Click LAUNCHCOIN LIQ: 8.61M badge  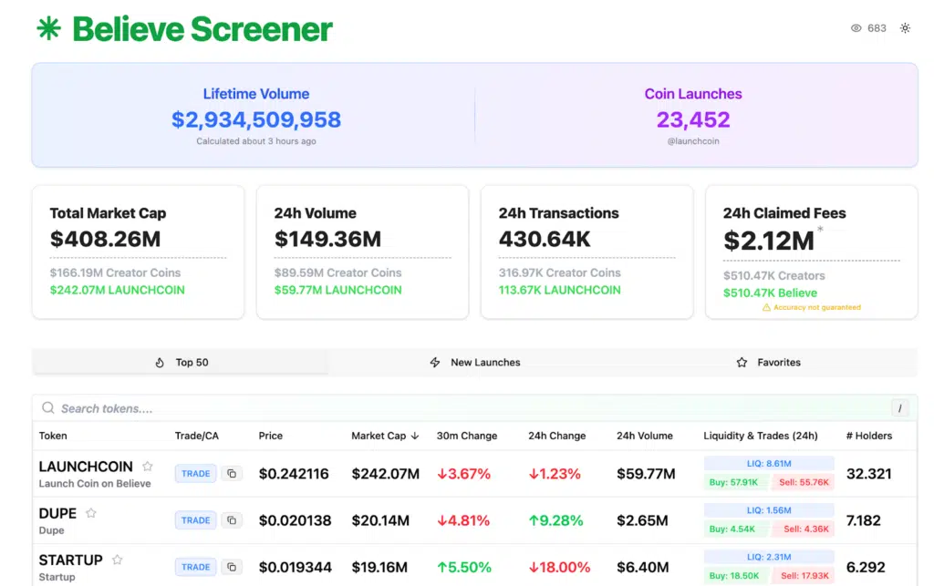tap(769, 464)
